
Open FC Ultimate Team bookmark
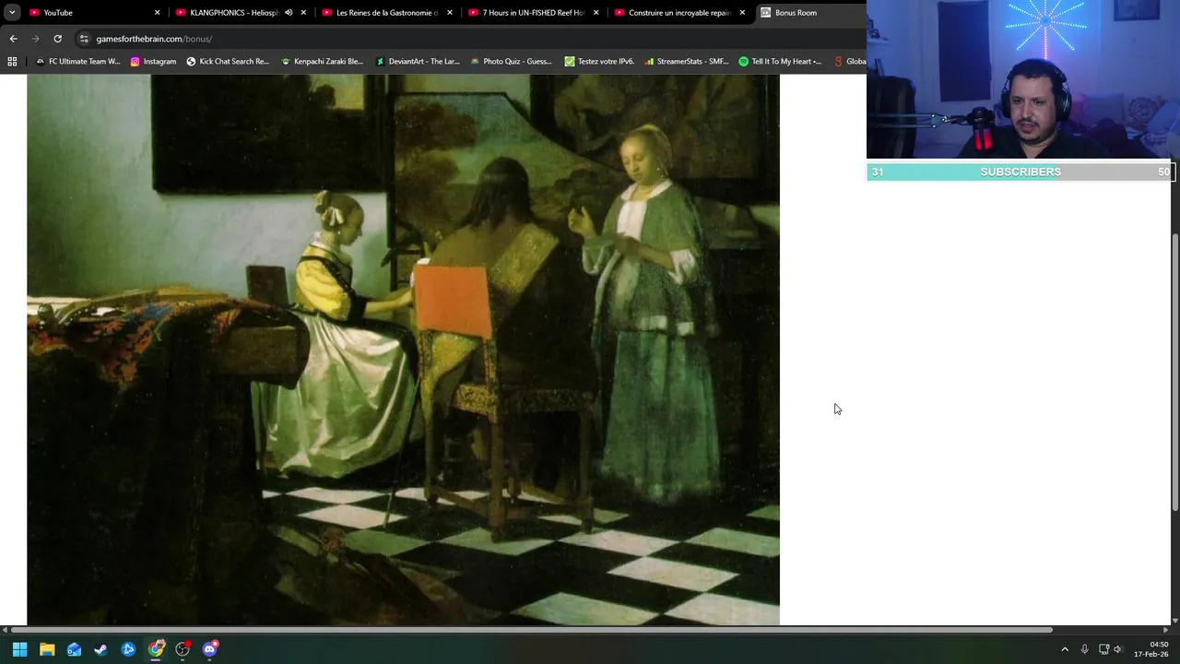click(77, 62)
